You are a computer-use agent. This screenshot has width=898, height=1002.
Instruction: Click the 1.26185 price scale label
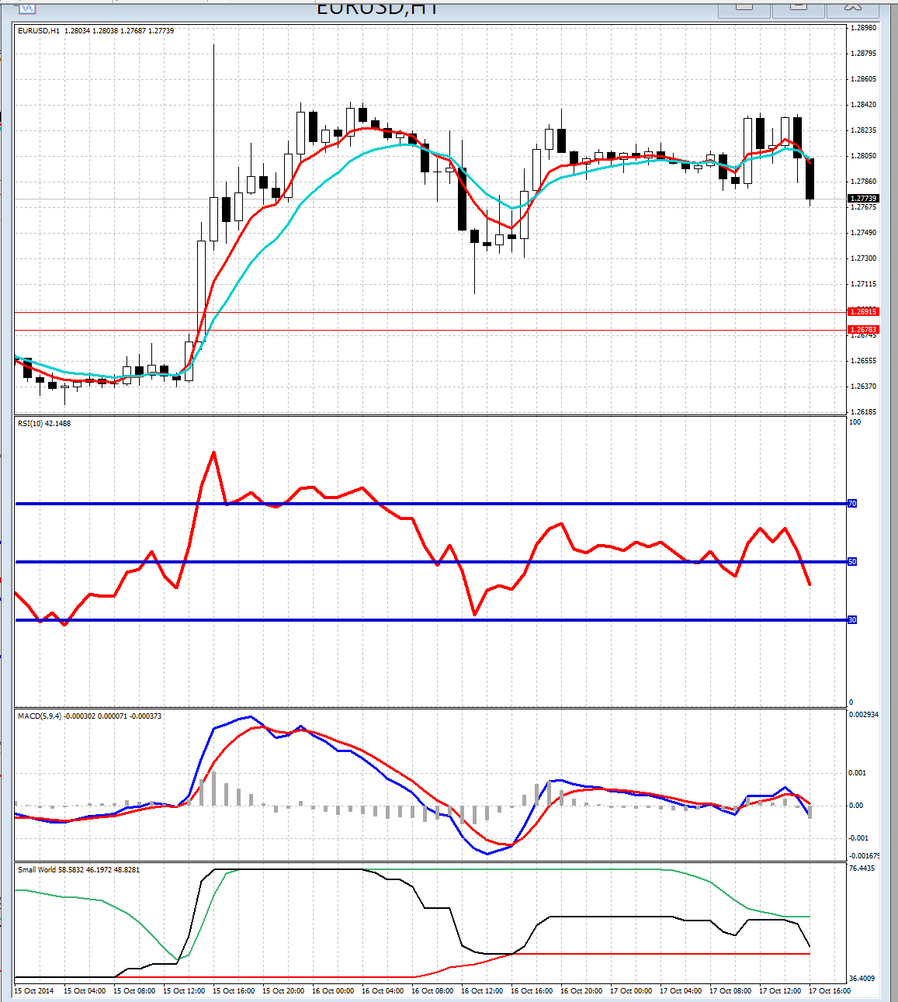[x=863, y=412]
